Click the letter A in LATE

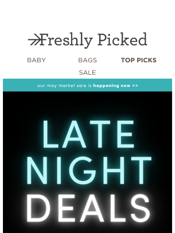[74, 134]
